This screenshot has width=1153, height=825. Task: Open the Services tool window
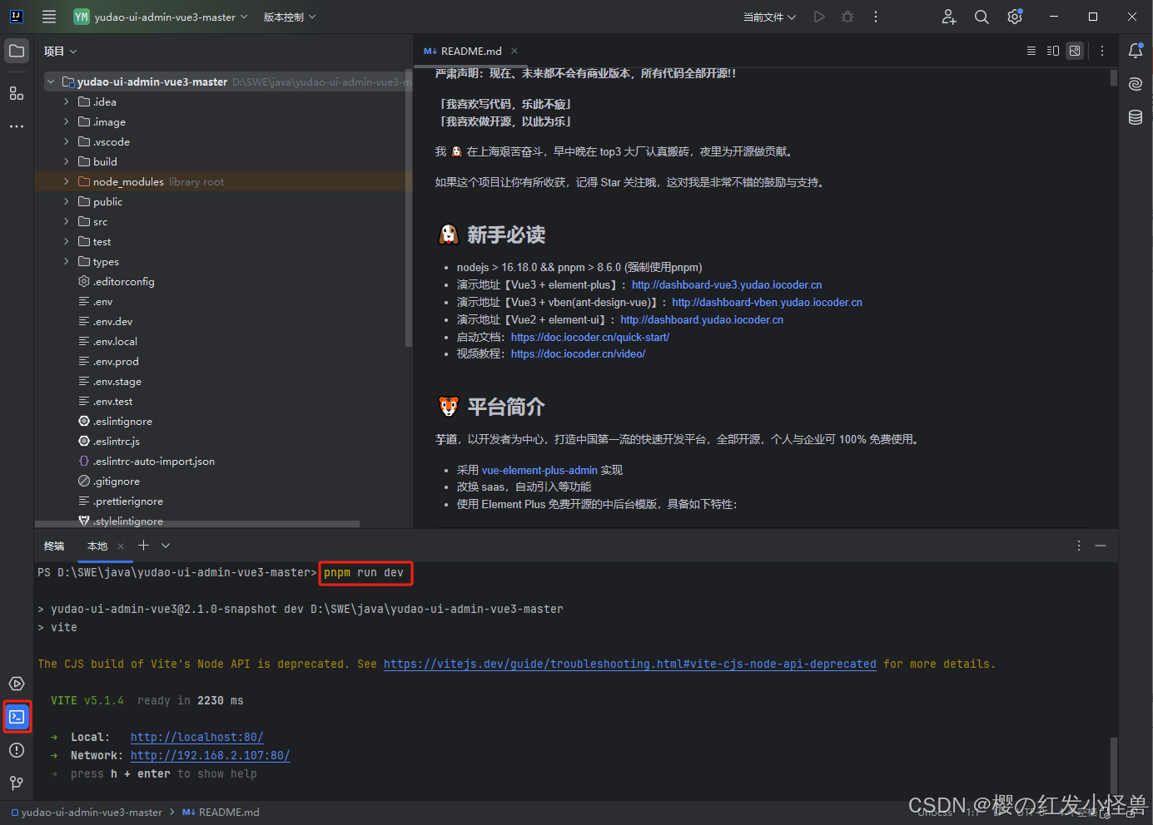tap(17, 684)
